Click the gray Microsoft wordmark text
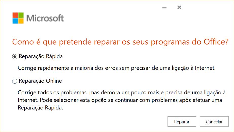 45,18
